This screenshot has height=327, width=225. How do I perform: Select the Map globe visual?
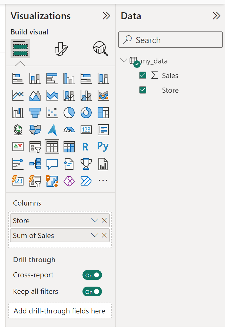(18, 130)
